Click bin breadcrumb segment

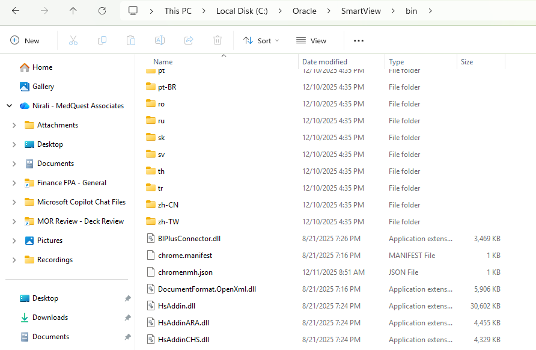[411, 11]
